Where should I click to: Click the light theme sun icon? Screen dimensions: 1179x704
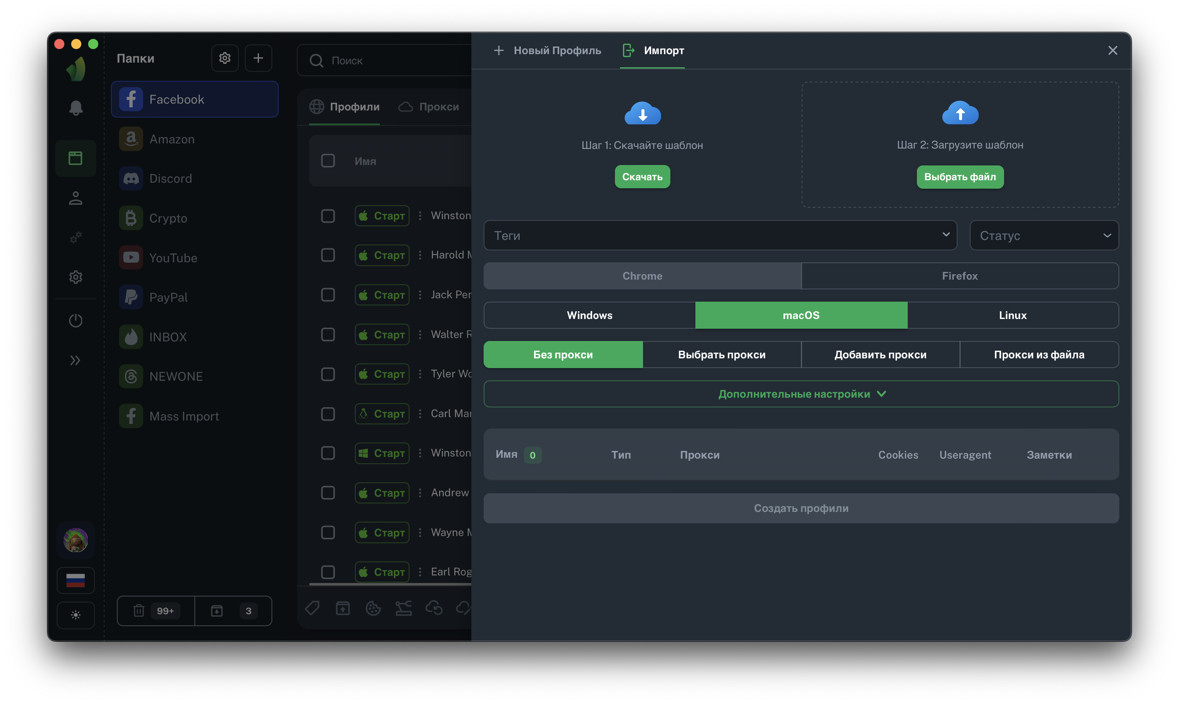[75, 615]
